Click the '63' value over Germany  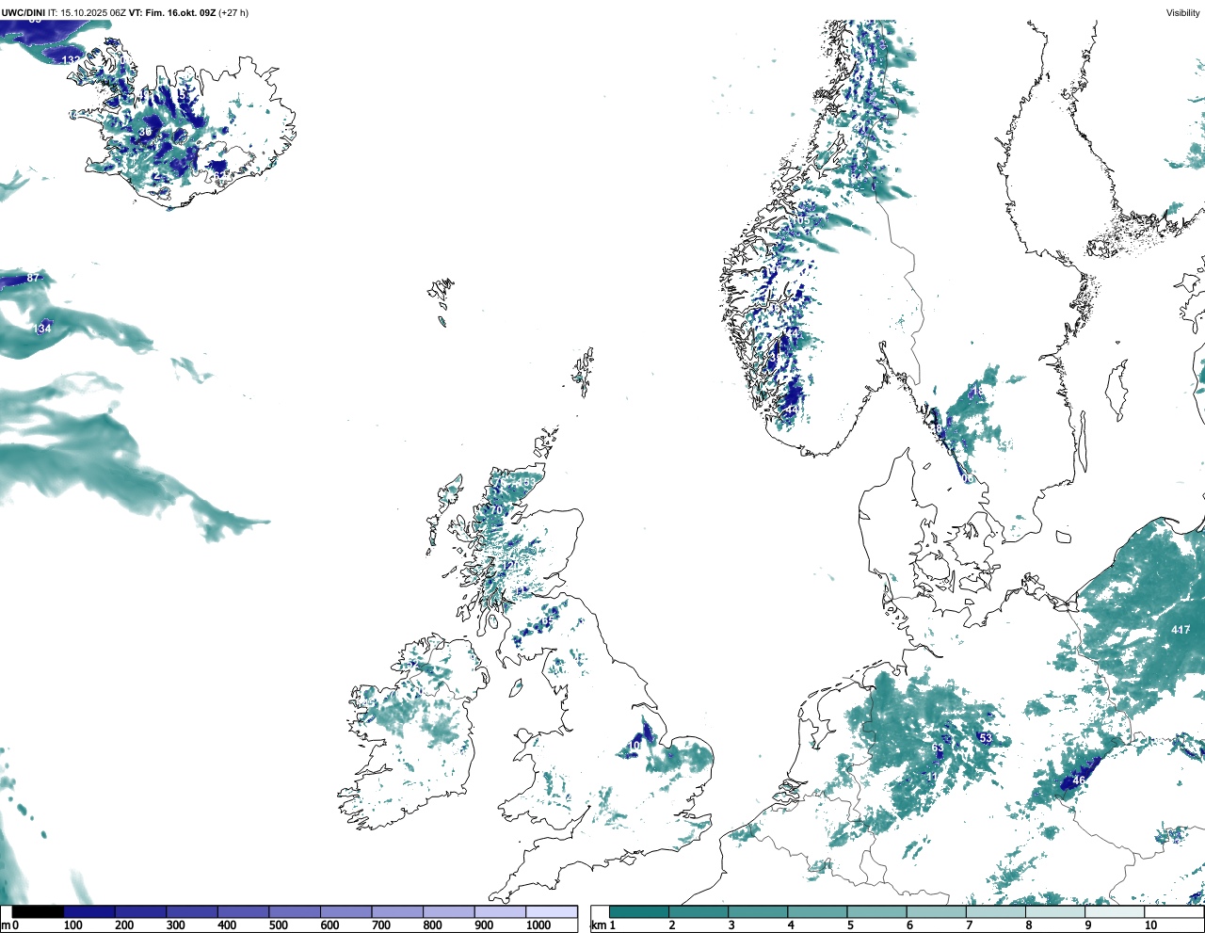938,748
